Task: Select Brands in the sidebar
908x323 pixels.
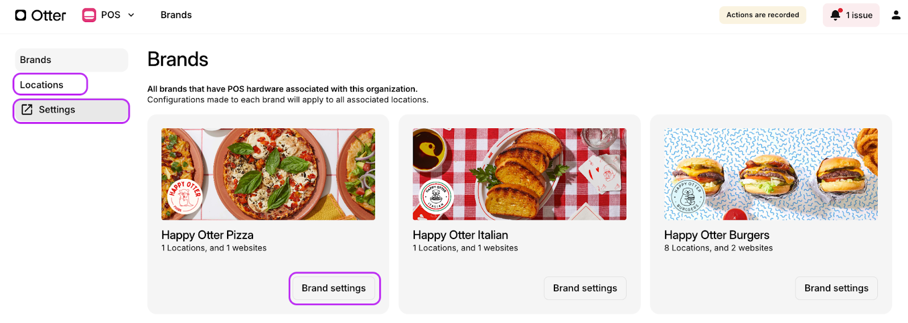Action: tap(72, 60)
